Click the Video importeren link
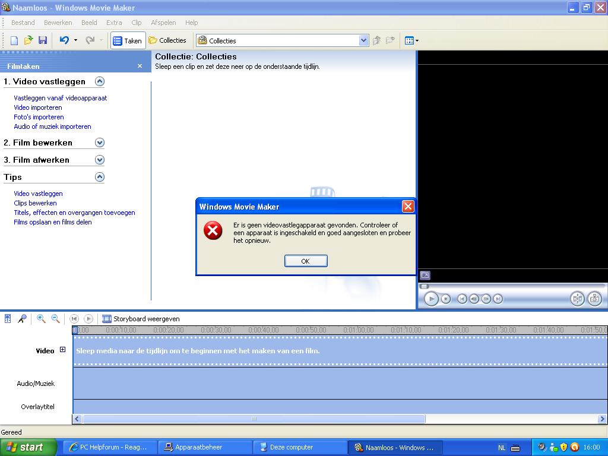This screenshot has height=456, width=608. (38, 107)
